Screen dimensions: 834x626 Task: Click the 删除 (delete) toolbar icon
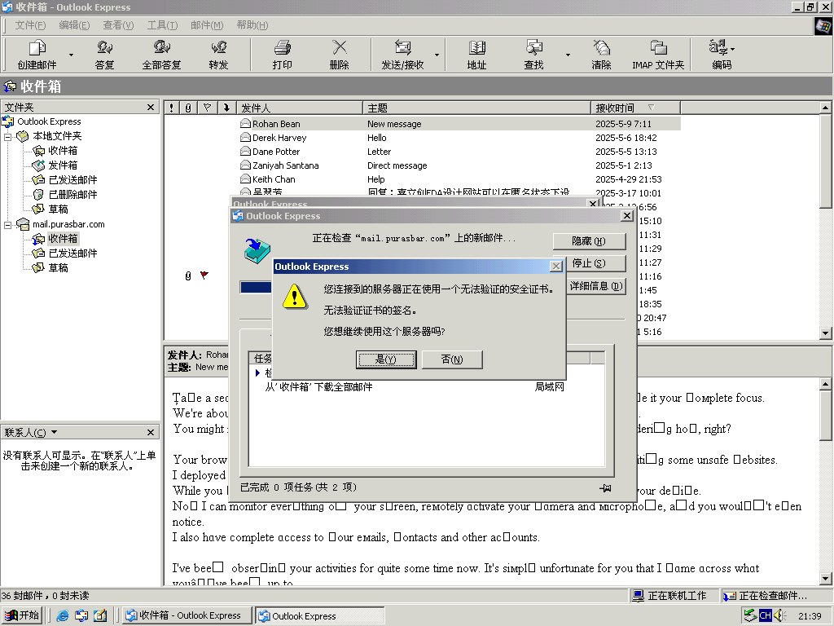click(x=340, y=55)
